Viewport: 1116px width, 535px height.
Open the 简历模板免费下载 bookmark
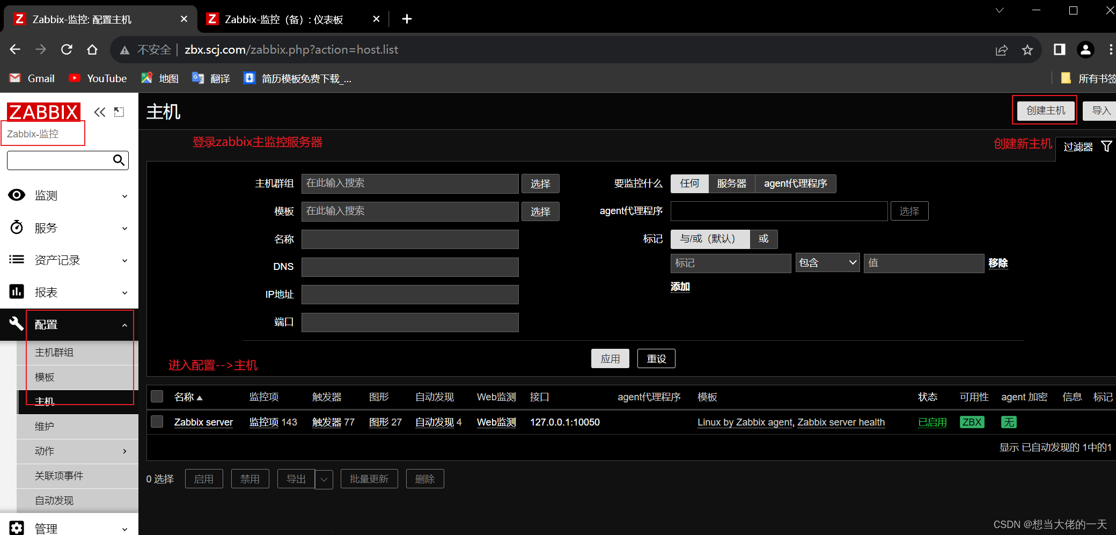coord(297,78)
